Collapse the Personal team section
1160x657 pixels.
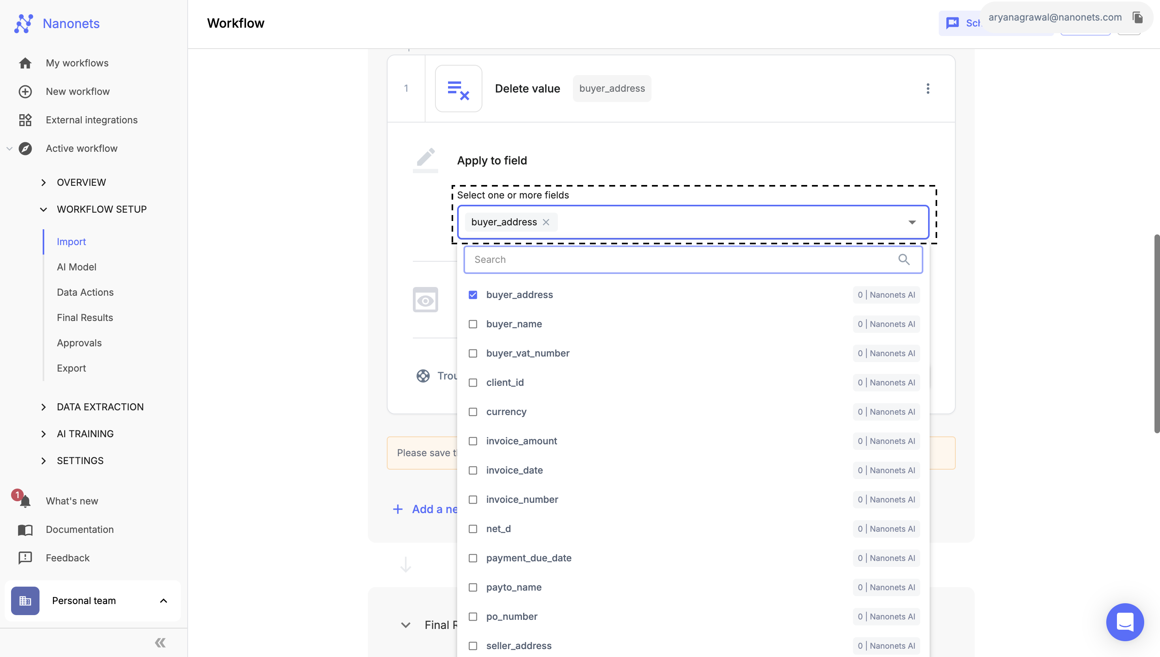tap(162, 600)
